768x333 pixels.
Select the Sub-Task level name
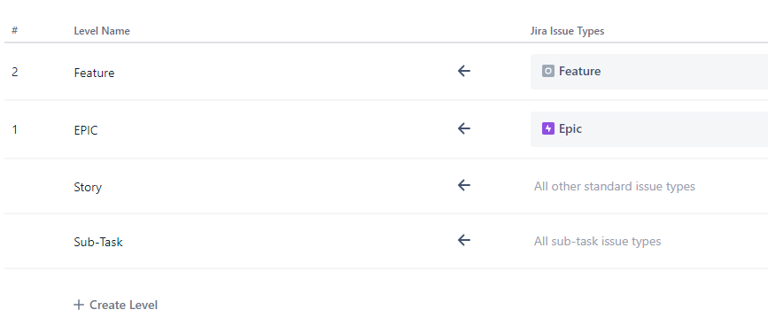[x=98, y=242]
